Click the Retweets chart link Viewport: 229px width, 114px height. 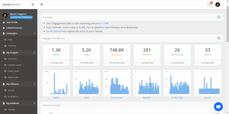pyautogui.click(x=147, y=98)
